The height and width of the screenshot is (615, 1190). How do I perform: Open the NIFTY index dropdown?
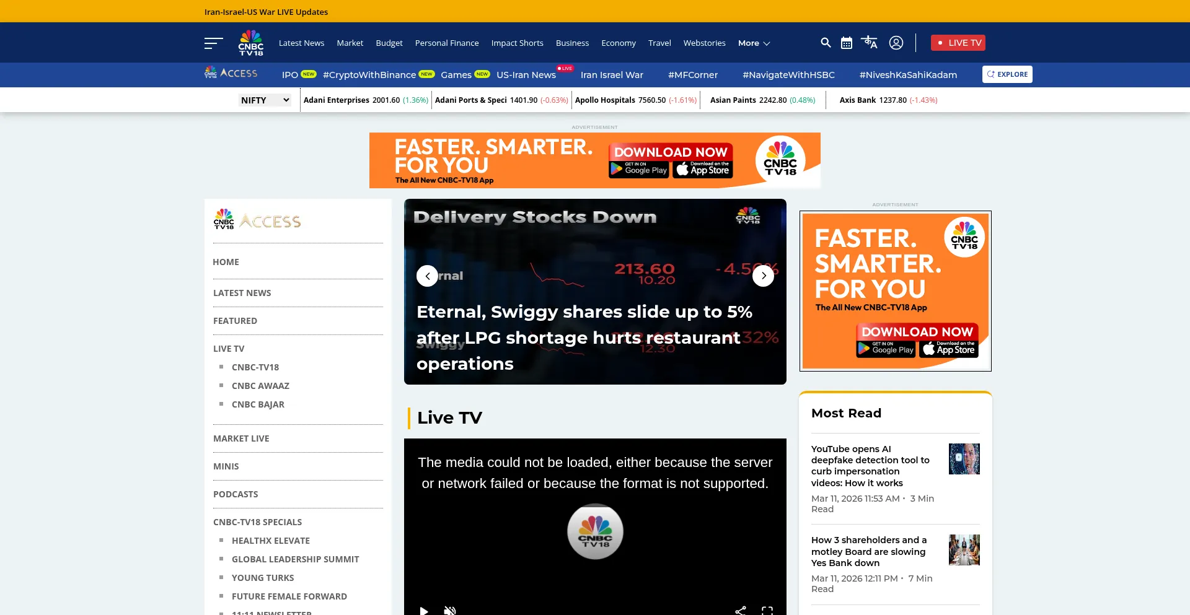(x=265, y=100)
